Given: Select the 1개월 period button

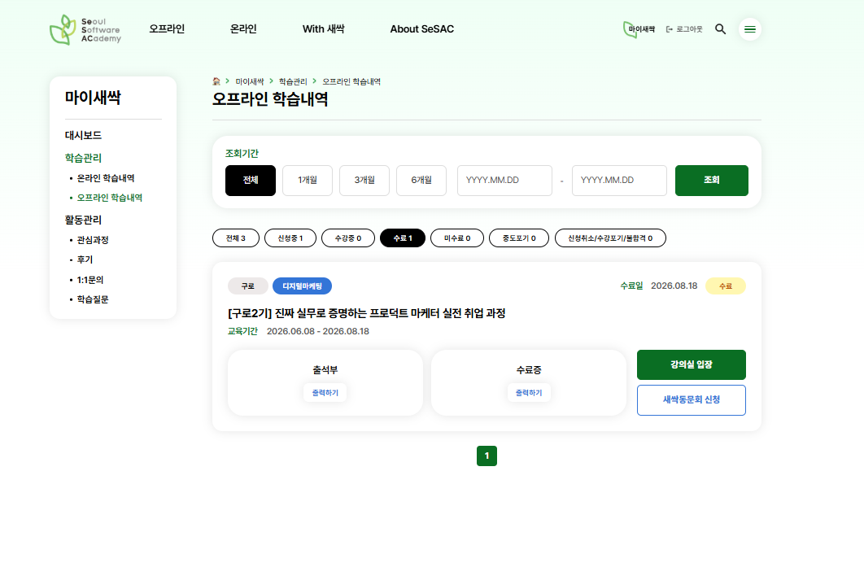Looking at the screenshot, I should [308, 180].
